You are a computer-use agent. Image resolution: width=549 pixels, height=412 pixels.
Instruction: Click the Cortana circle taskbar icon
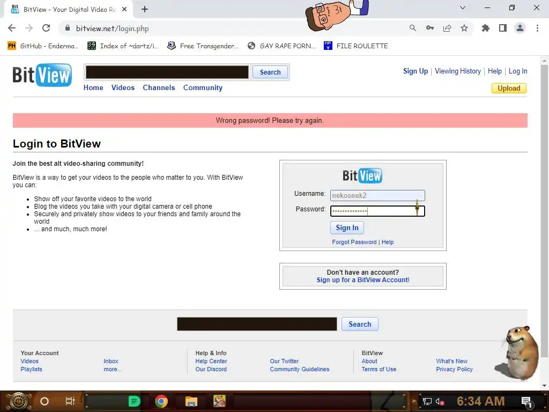(x=44, y=401)
